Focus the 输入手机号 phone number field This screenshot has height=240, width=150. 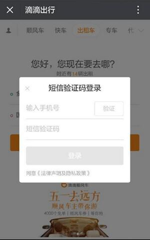coord(60,108)
